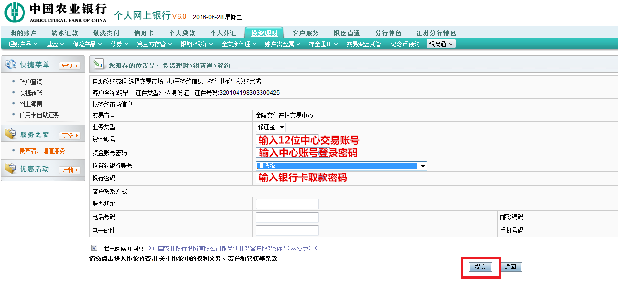Viewport: 618px width, 302px height.
Task: Open the 缴费支付 tab
Action: tap(106, 33)
